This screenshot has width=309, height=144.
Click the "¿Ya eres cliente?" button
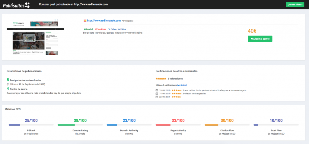(295, 5)
